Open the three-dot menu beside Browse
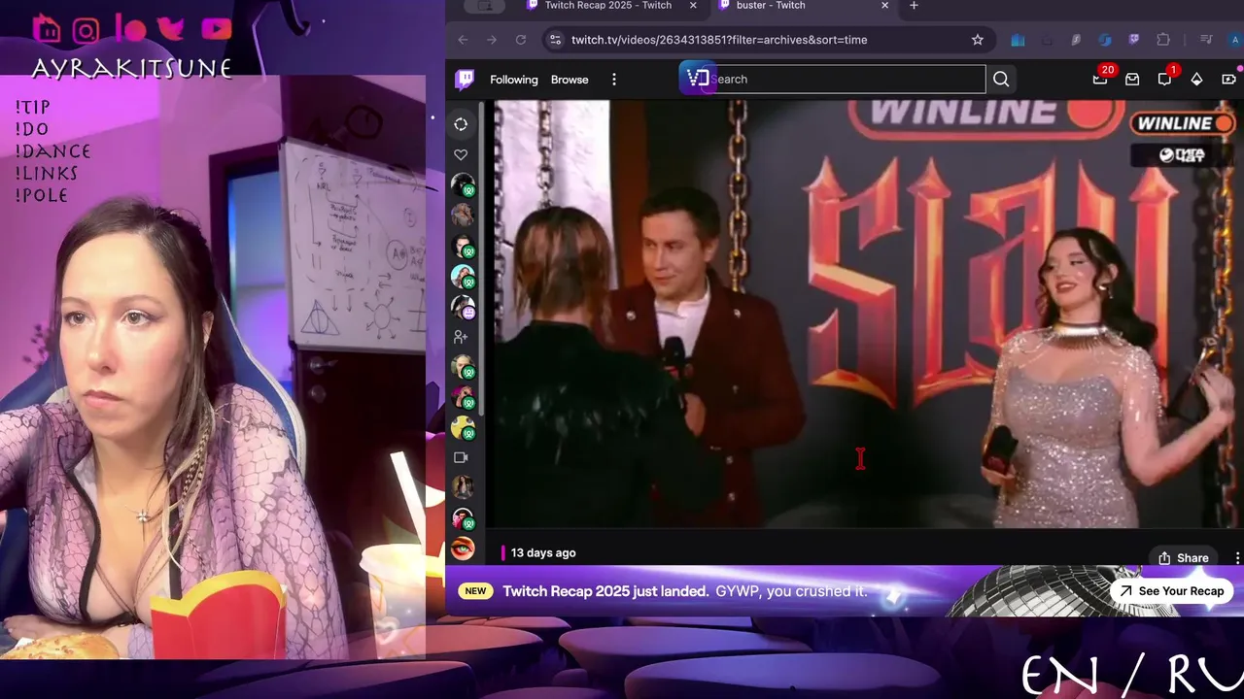Image resolution: width=1244 pixels, height=699 pixels. tap(613, 80)
